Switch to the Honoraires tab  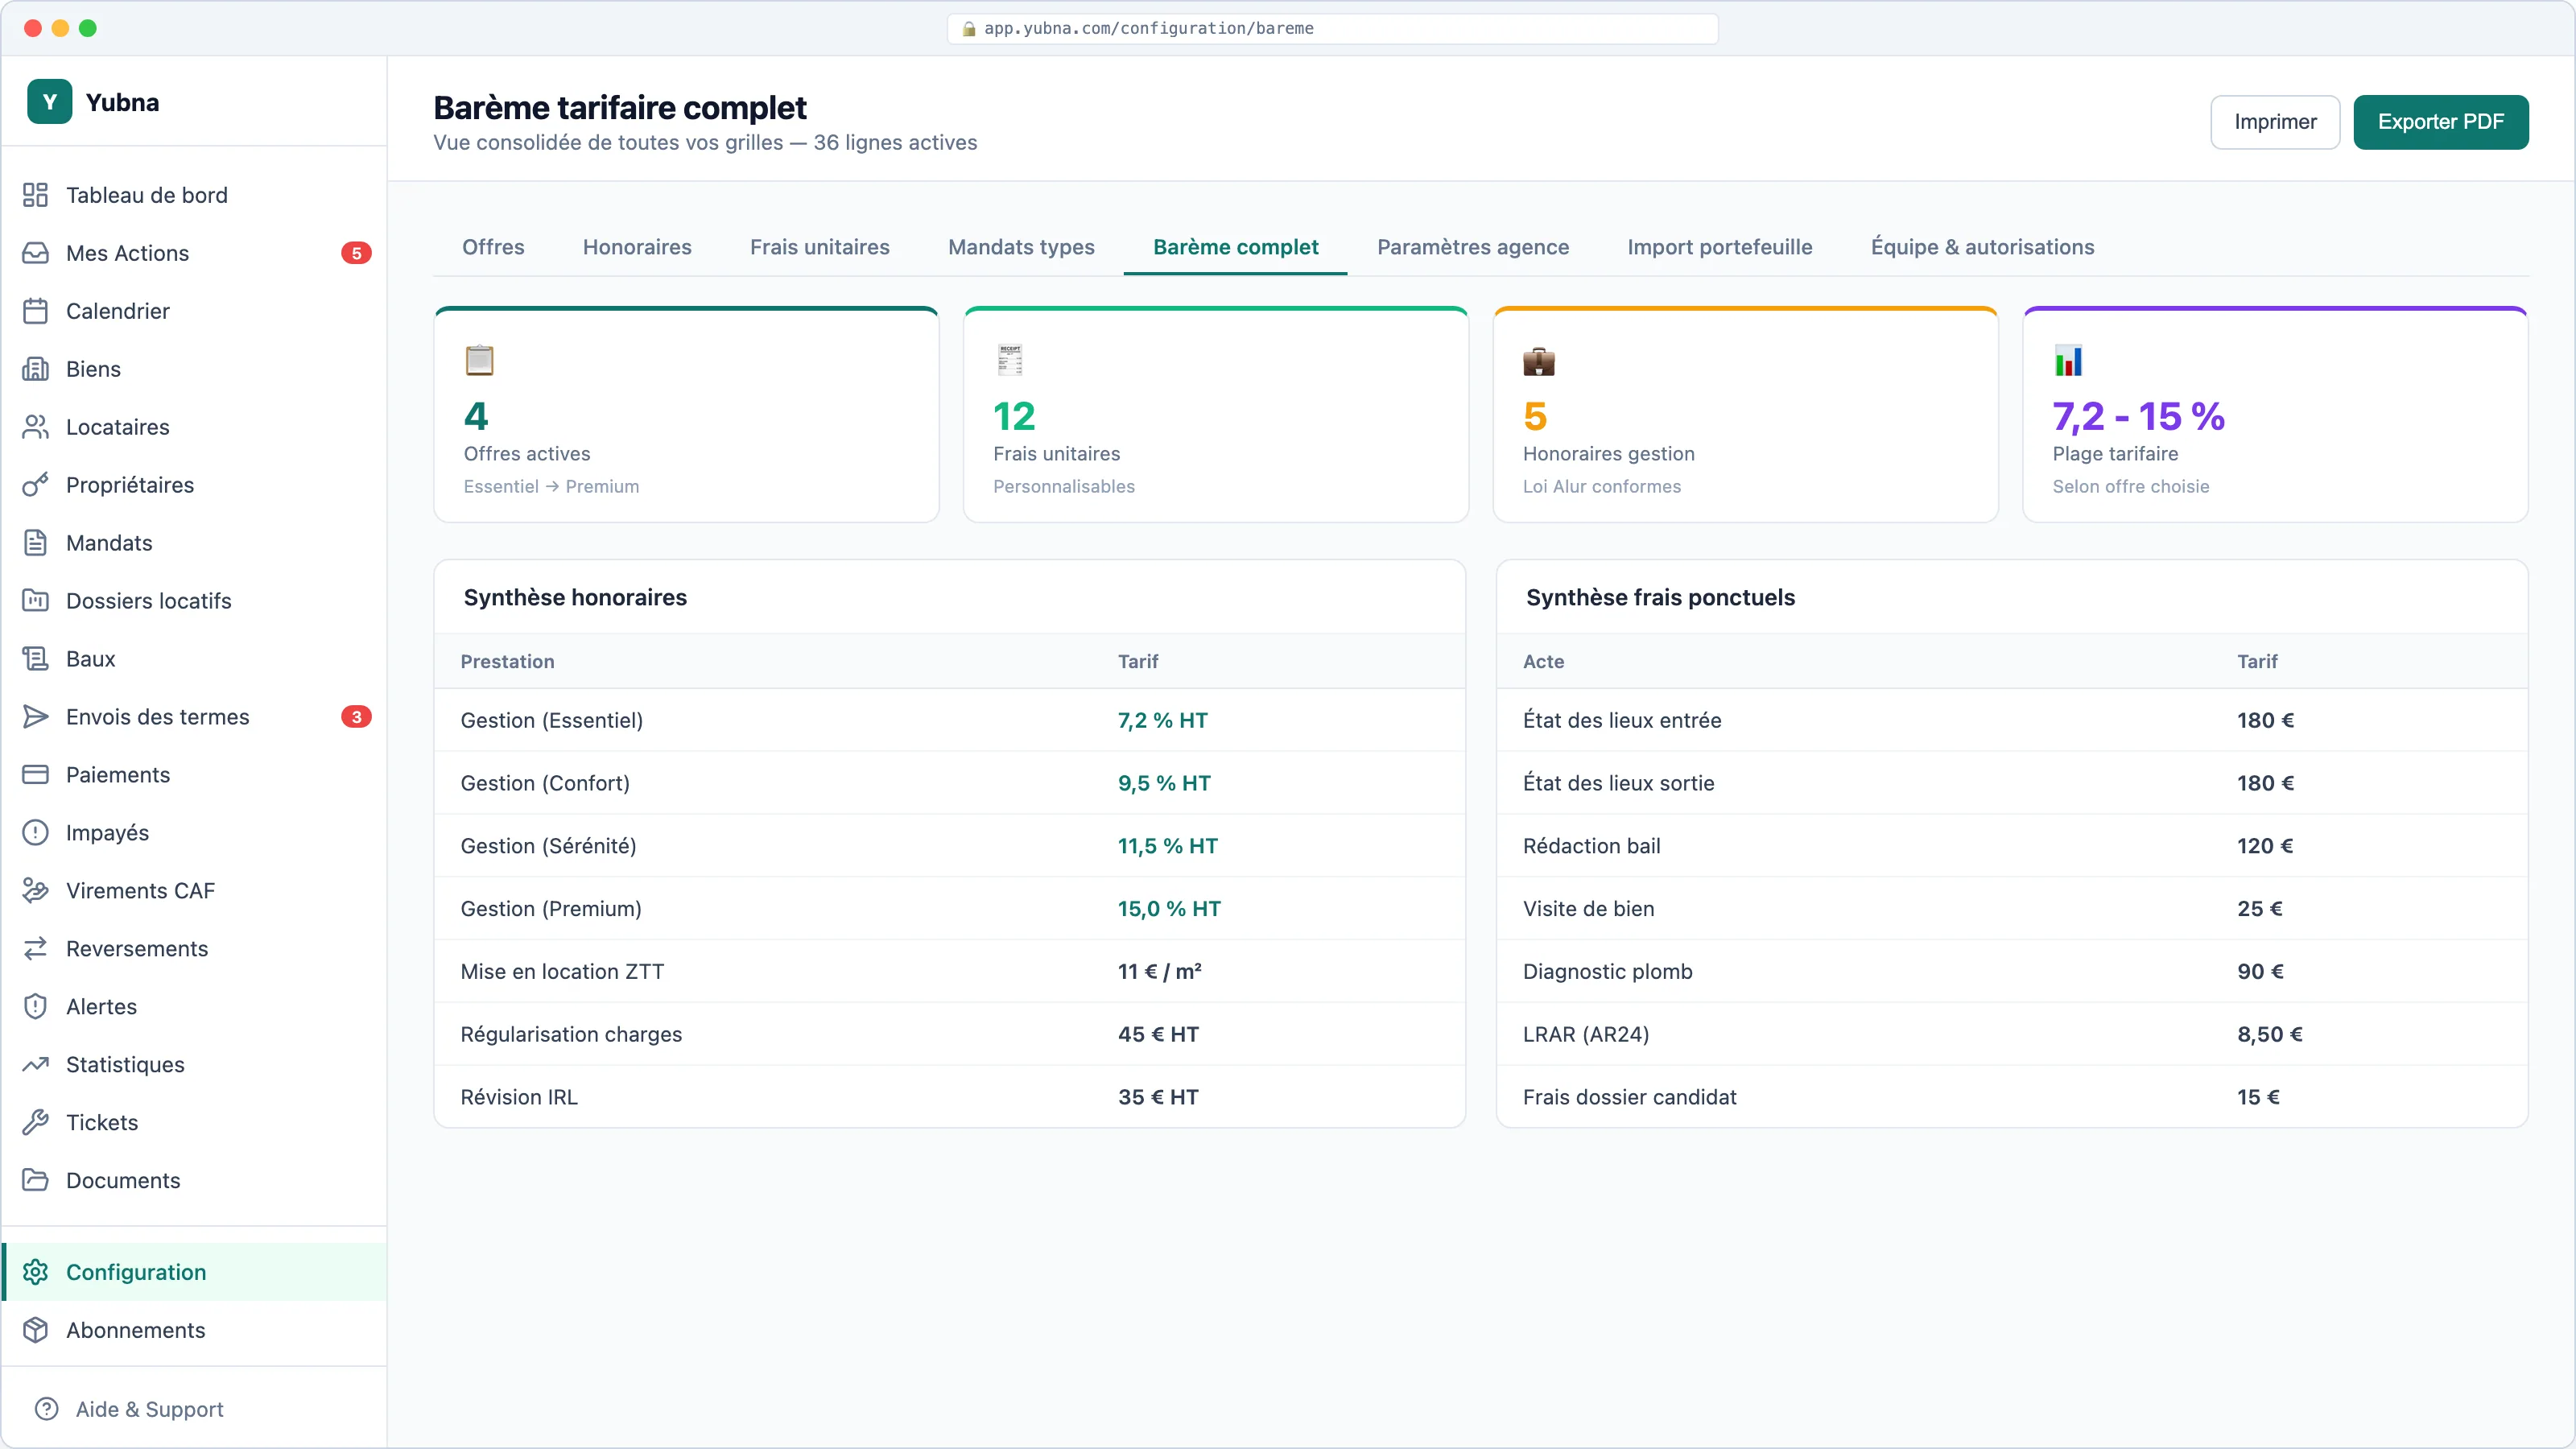637,247
